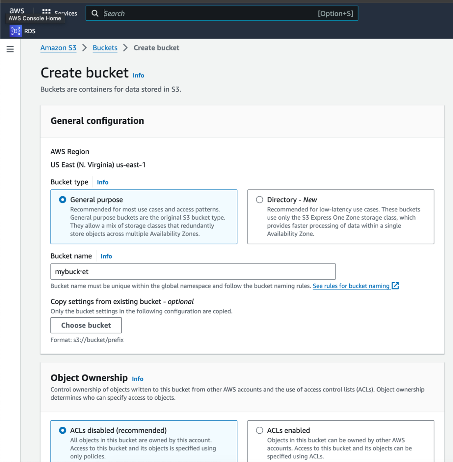Click the General configuration heading

pyautogui.click(x=97, y=121)
